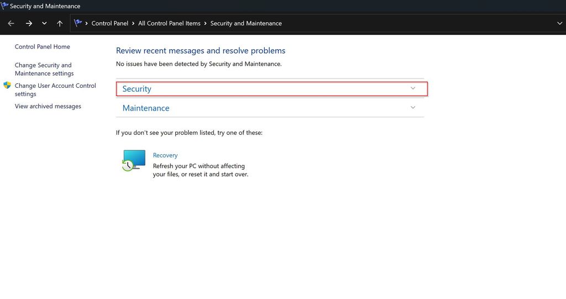
Task: Expand the Security section chevron
Action: [413, 88]
